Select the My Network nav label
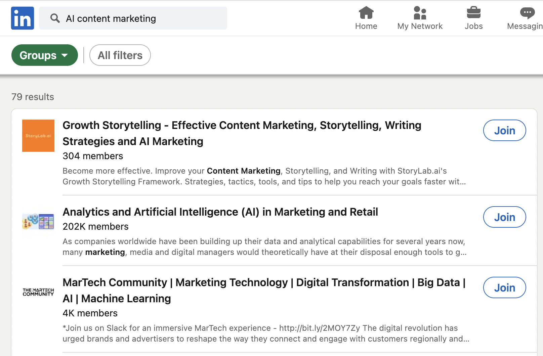 tap(420, 26)
